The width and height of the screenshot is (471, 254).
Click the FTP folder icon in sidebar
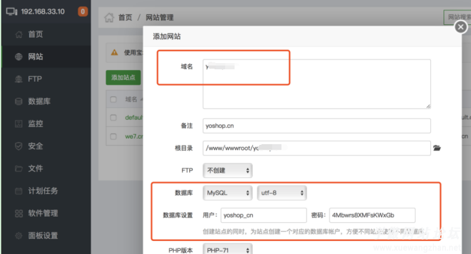pyautogui.click(x=18, y=79)
